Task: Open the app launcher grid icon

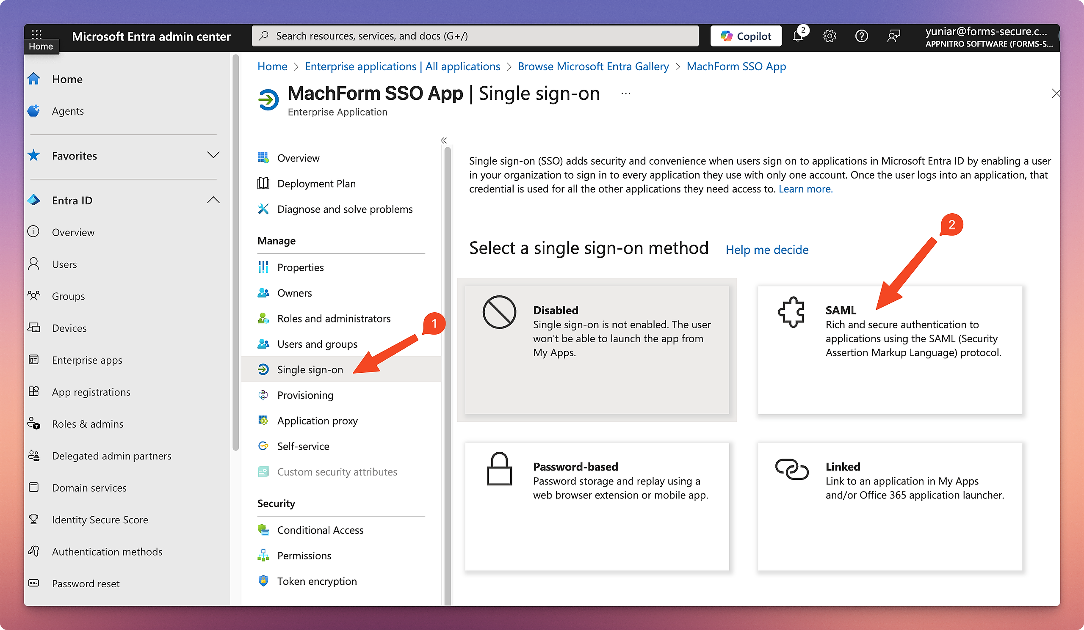Action: (x=36, y=33)
